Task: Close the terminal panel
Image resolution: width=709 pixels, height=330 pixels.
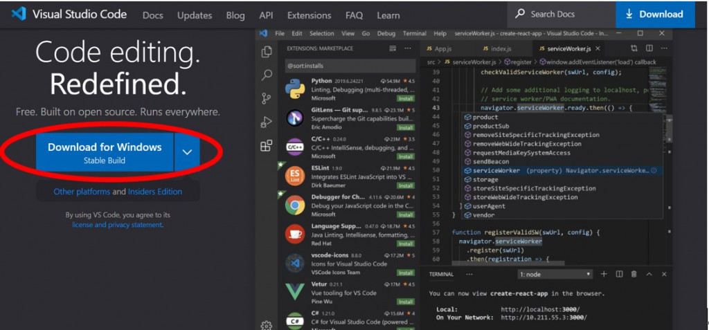Action: pyautogui.click(x=664, y=274)
